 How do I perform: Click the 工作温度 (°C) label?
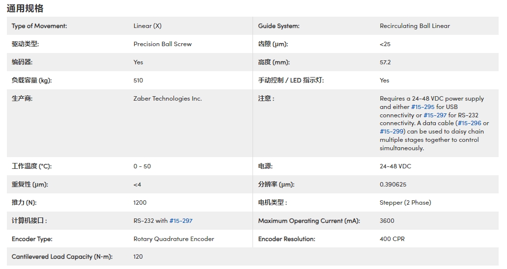[31, 166]
